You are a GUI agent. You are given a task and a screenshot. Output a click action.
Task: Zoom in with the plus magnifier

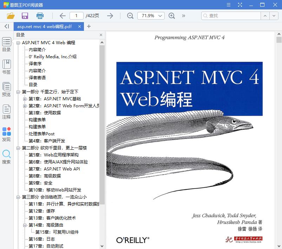[x=172, y=16]
